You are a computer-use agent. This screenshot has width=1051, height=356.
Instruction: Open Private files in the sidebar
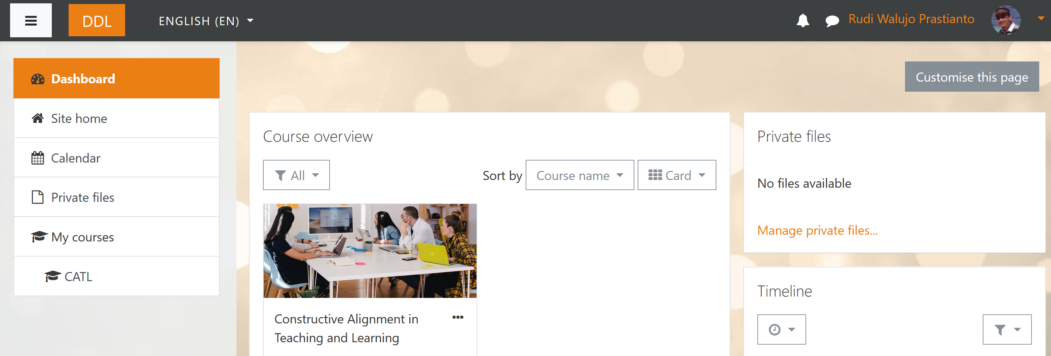[x=116, y=197]
